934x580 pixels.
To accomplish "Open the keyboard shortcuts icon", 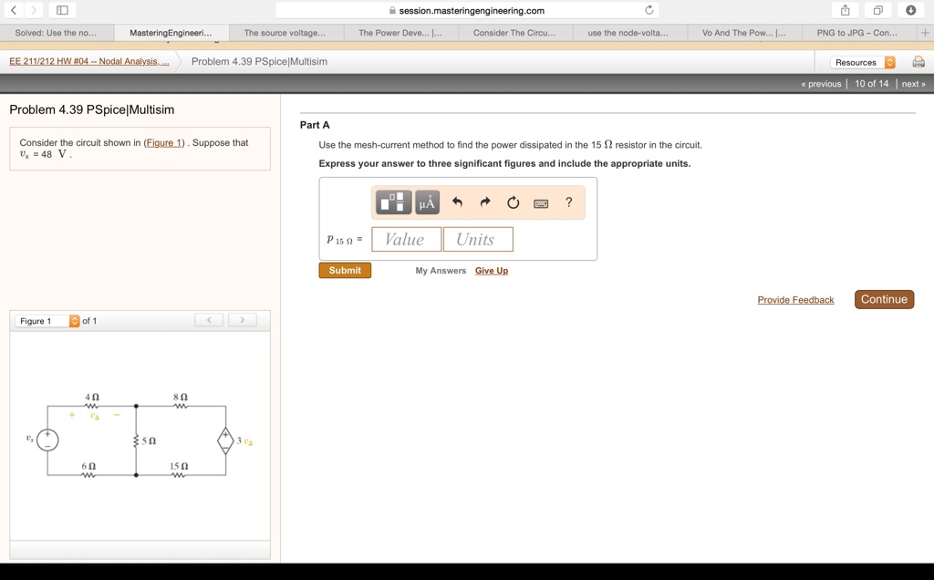I will pyautogui.click(x=541, y=203).
